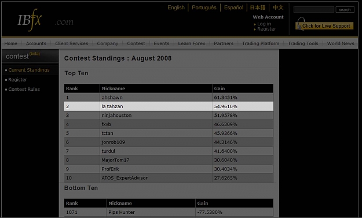Click the gain value 44.3146%
The width and height of the screenshot is (362, 218).
pos(225,142)
